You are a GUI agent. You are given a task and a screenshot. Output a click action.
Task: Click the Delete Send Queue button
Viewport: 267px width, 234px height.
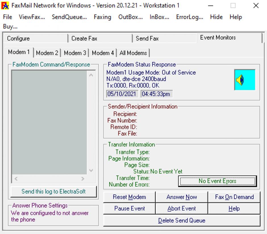pos(182,221)
